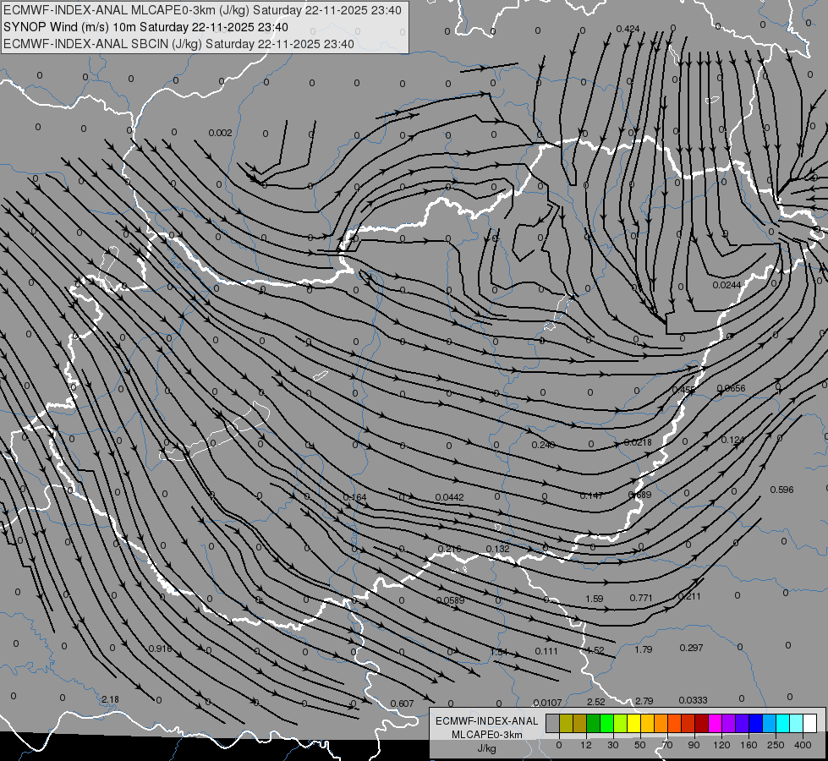Click the map value 1.79
Image resolution: width=828 pixels, height=761 pixels.
click(x=644, y=649)
